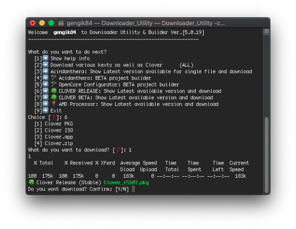Viewport: 296px width, 229px height.
Task: Click the [4] Clover.zip line
Action: tap(54, 143)
